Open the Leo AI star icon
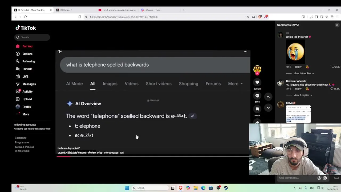Image resolution: width=341 pixels, height=192 pixels. [x=327, y=17]
